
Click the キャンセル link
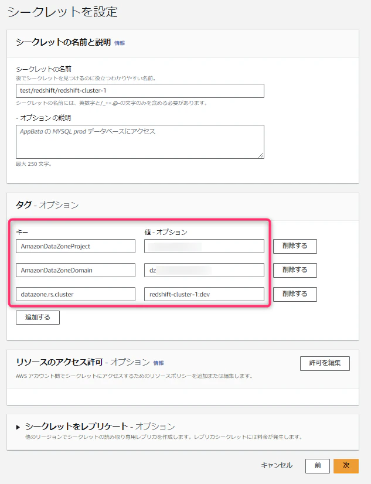tap(277, 465)
